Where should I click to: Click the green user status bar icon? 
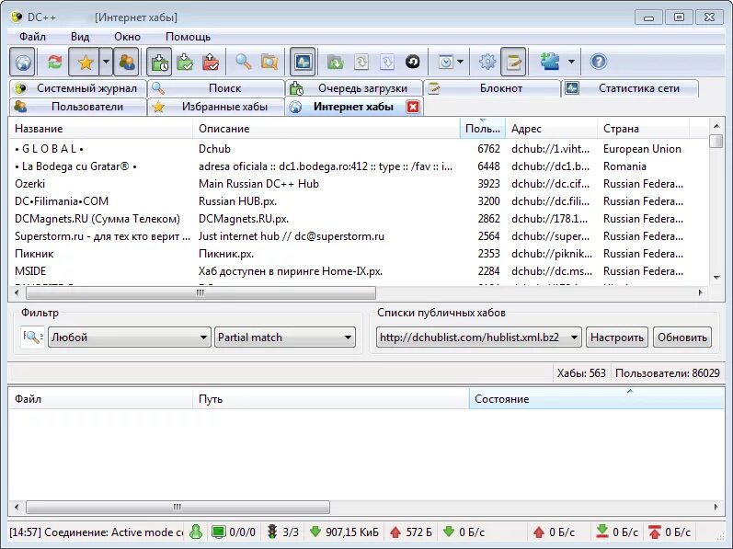pyautogui.click(x=196, y=532)
